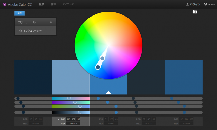
Task: Click the light blue handle on color wheel
Action: 102,58
